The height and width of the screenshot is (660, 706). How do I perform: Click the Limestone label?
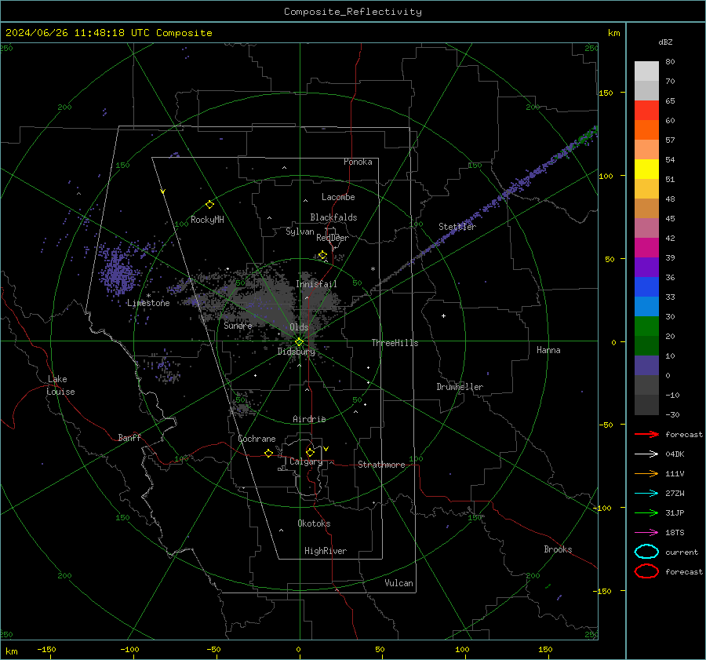[148, 303]
